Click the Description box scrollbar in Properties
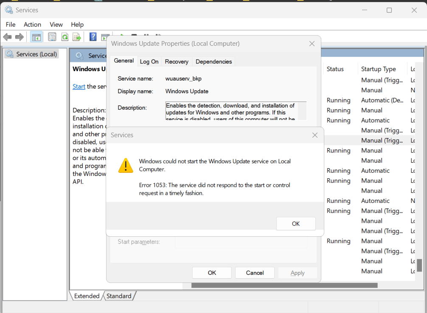This screenshot has height=313, width=427. [x=302, y=111]
